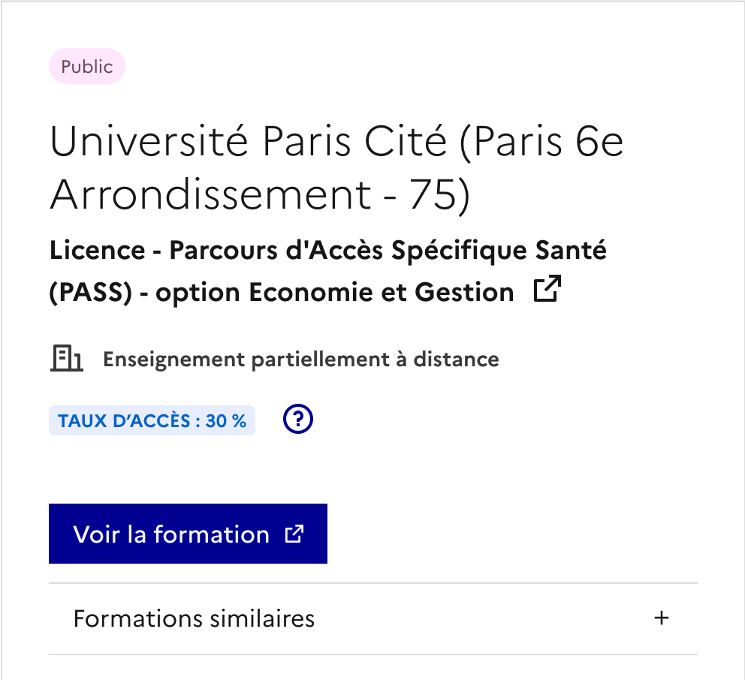Expand the Formations similaires section
The image size is (745, 680).
372,618
